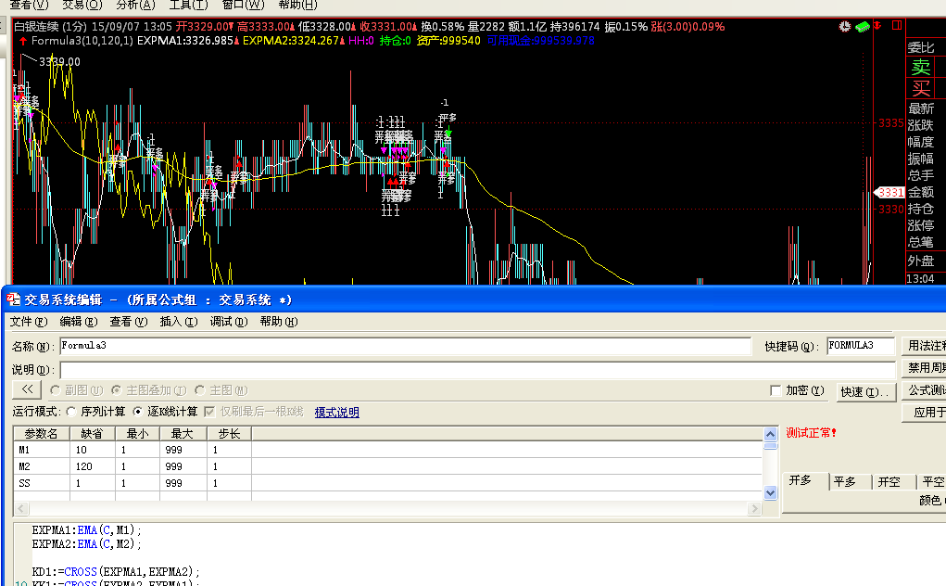Click the red arrow beside Formula3 indicator label
Viewport: 946px width, 586px height.
click(23, 41)
